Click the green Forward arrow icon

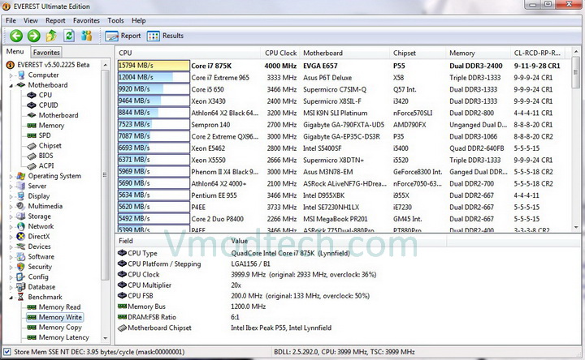tap(33, 36)
